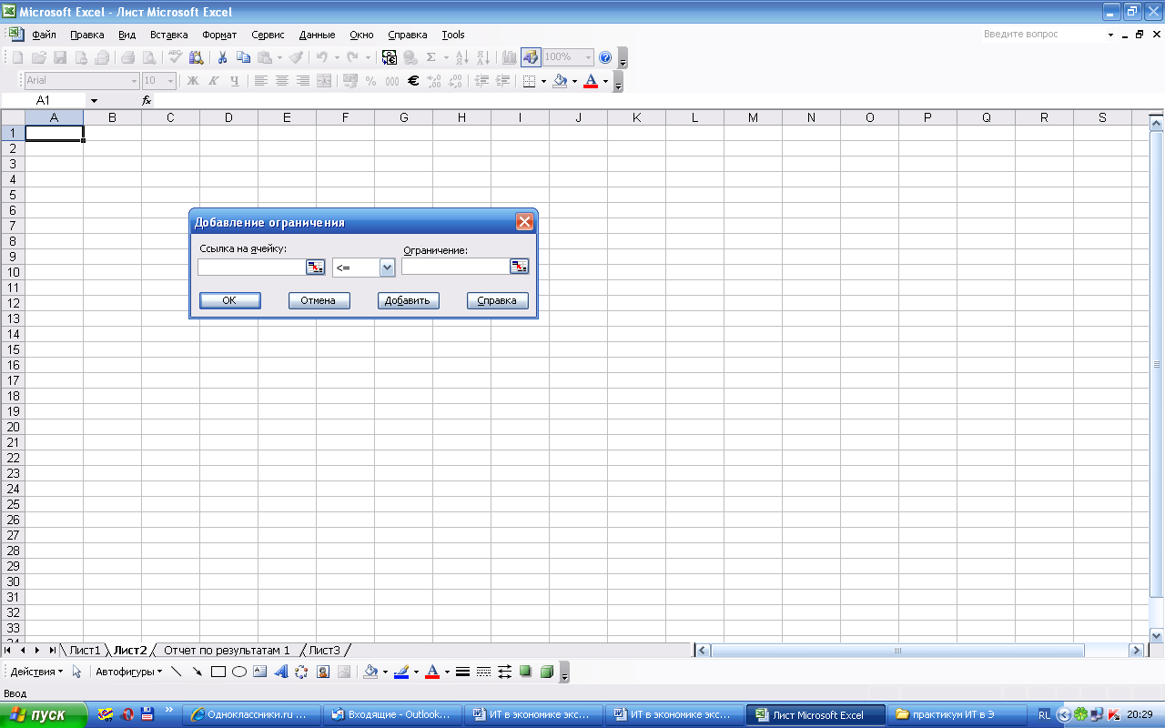Click the Merge and Center icon
This screenshot has width=1165, height=728.
click(x=324, y=81)
